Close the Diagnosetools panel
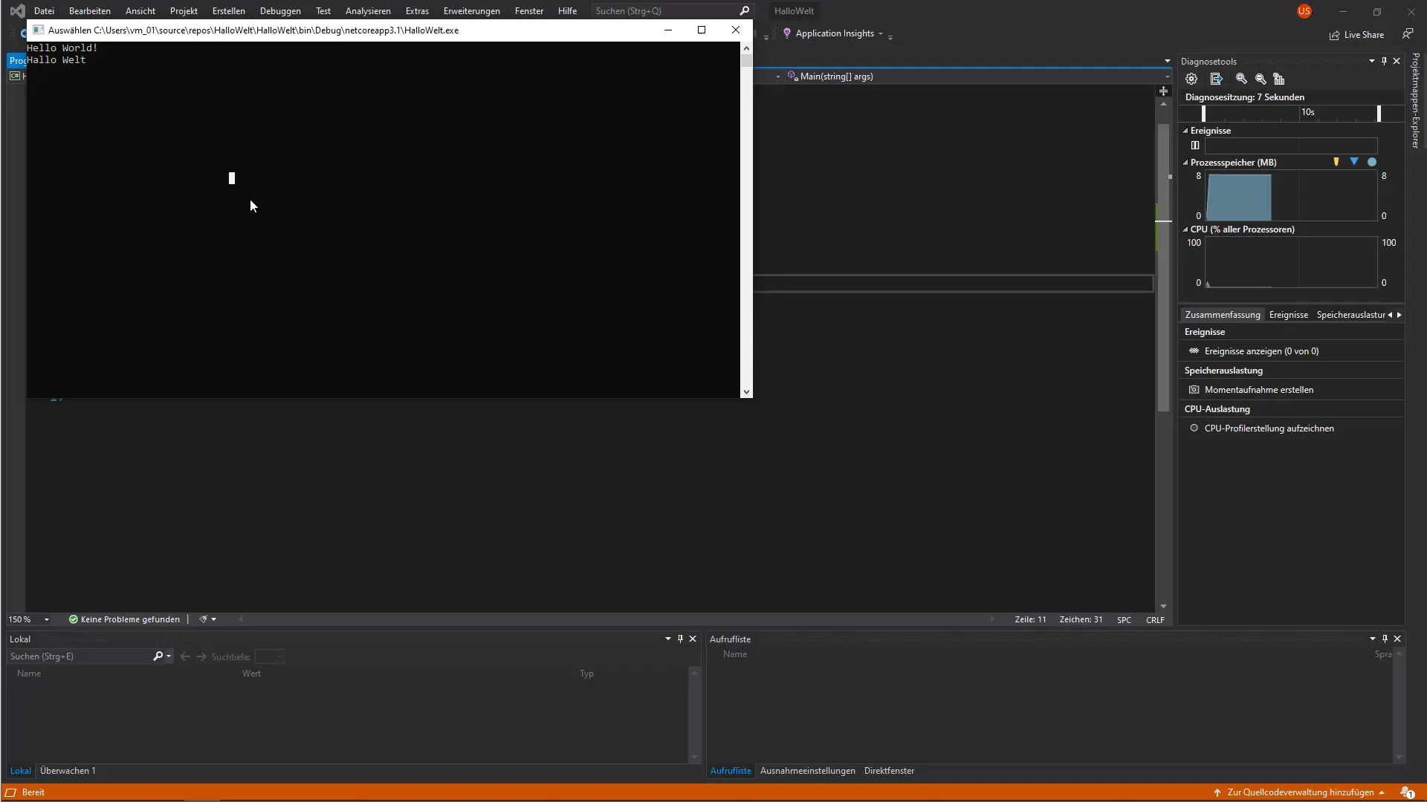The width and height of the screenshot is (1427, 802). (1397, 62)
